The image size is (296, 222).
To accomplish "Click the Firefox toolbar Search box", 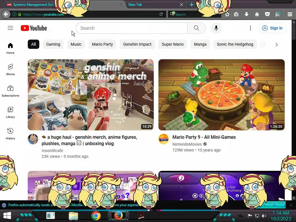I will click(x=195, y=14).
